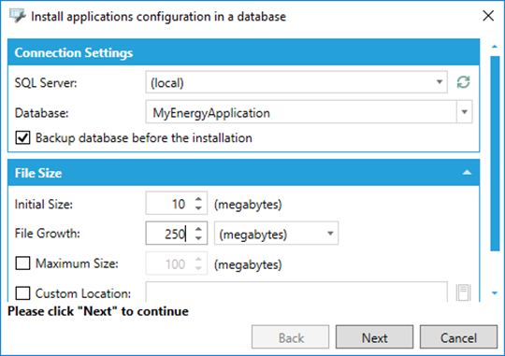Enable the Custom Location checkbox

pos(22,293)
